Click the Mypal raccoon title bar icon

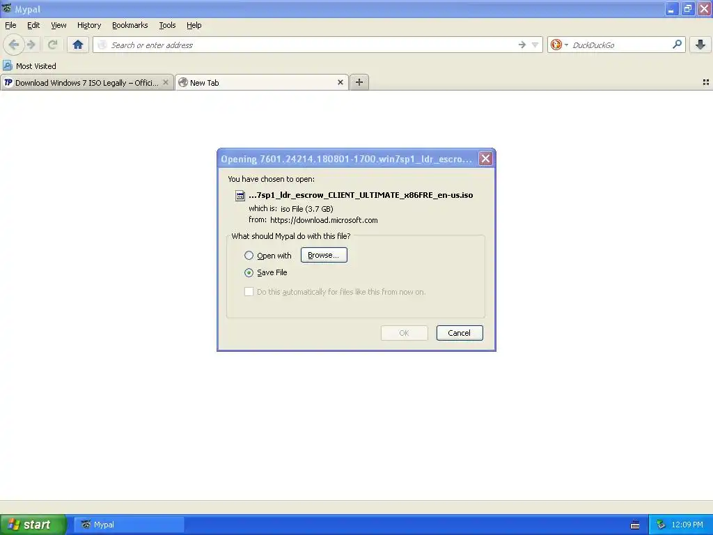pos(6,8)
